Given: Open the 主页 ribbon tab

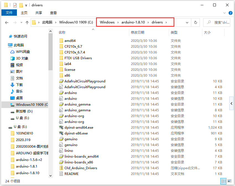Looking at the screenshot, I should tap(24, 13).
